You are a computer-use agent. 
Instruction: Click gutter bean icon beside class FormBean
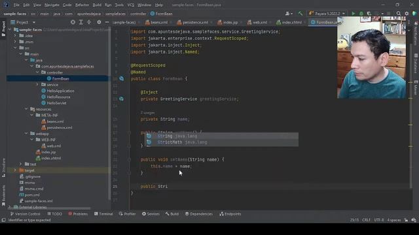[x=122, y=78]
